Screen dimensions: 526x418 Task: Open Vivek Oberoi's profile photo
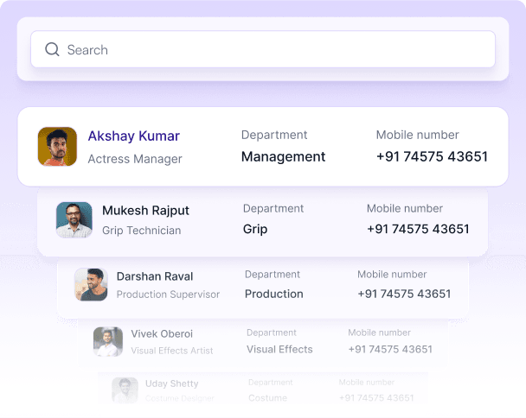pyautogui.click(x=108, y=341)
